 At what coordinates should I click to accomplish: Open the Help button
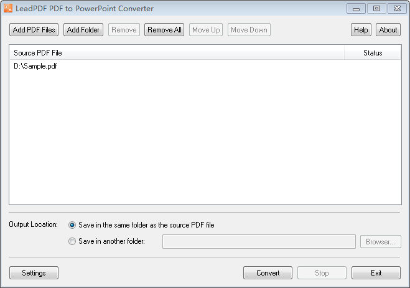coord(361,30)
